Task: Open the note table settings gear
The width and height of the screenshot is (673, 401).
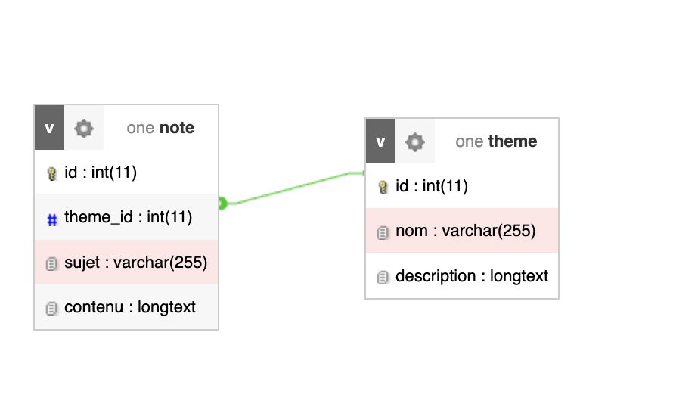Action: coord(84,128)
